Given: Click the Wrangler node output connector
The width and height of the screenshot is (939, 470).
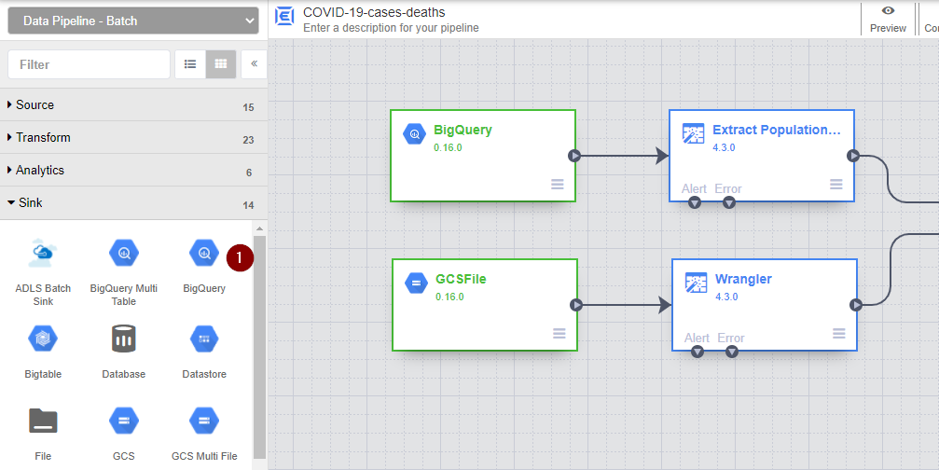Looking at the screenshot, I should pyautogui.click(x=856, y=305).
